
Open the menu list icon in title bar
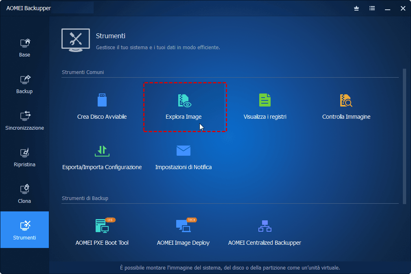[372, 9]
